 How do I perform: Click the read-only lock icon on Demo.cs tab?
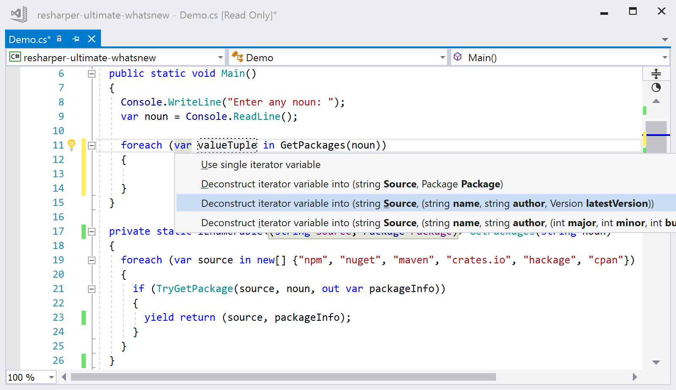pos(59,38)
